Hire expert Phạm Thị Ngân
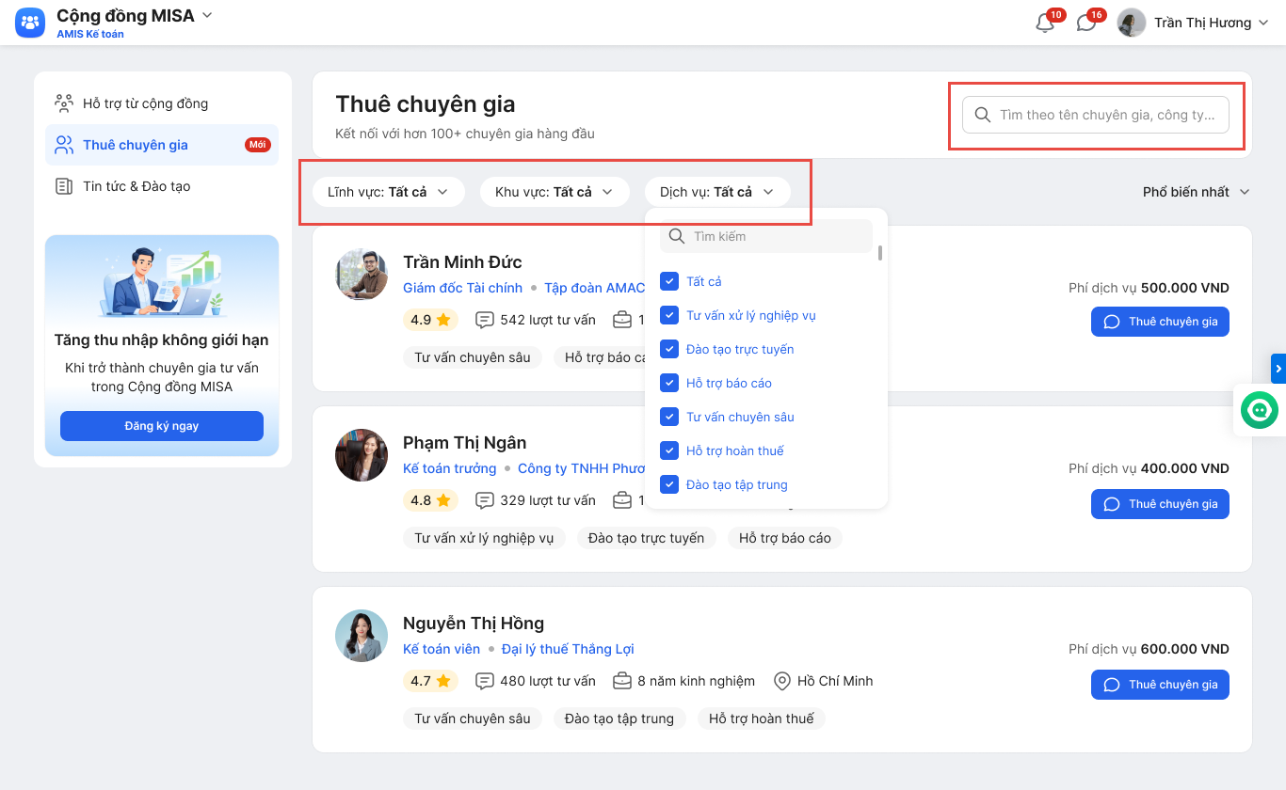The width and height of the screenshot is (1286, 790). (1160, 504)
